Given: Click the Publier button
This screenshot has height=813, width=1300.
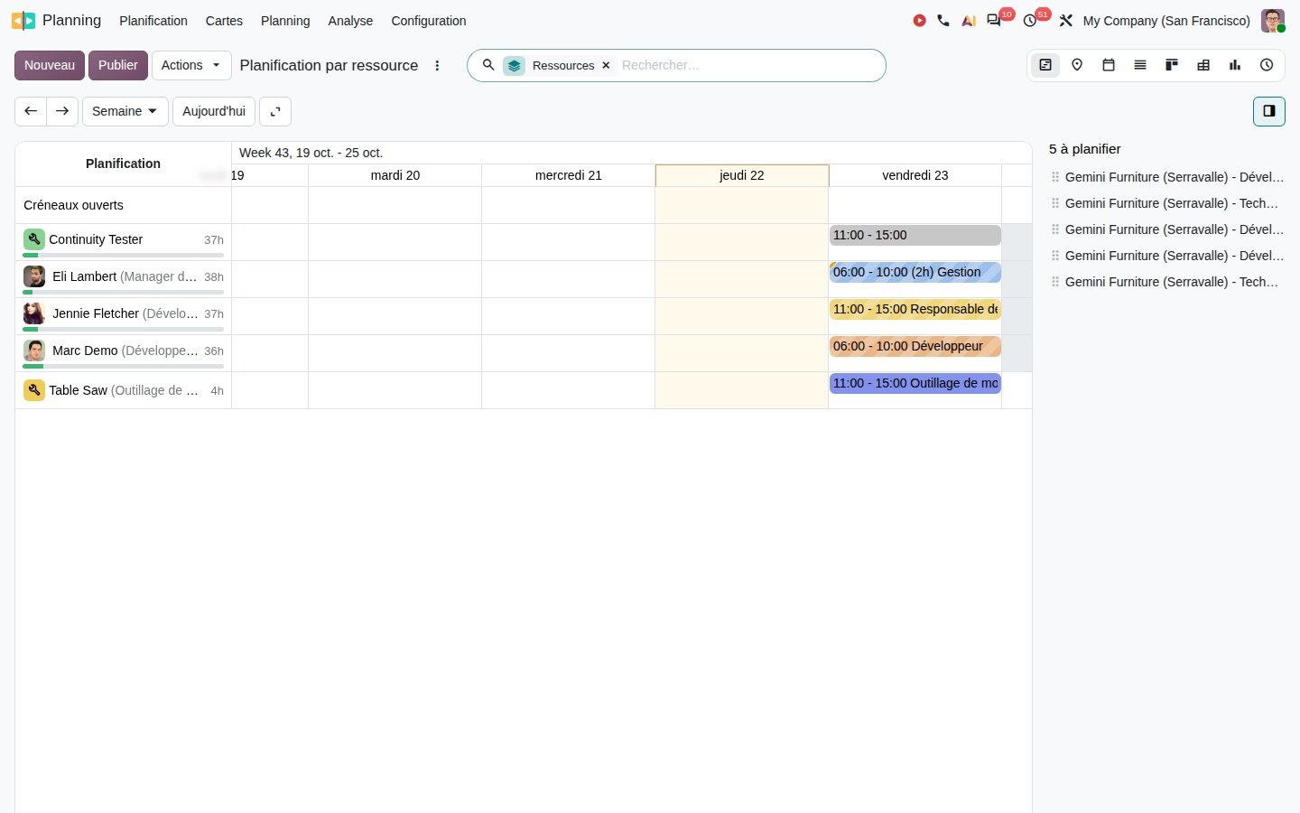Looking at the screenshot, I should tap(118, 65).
